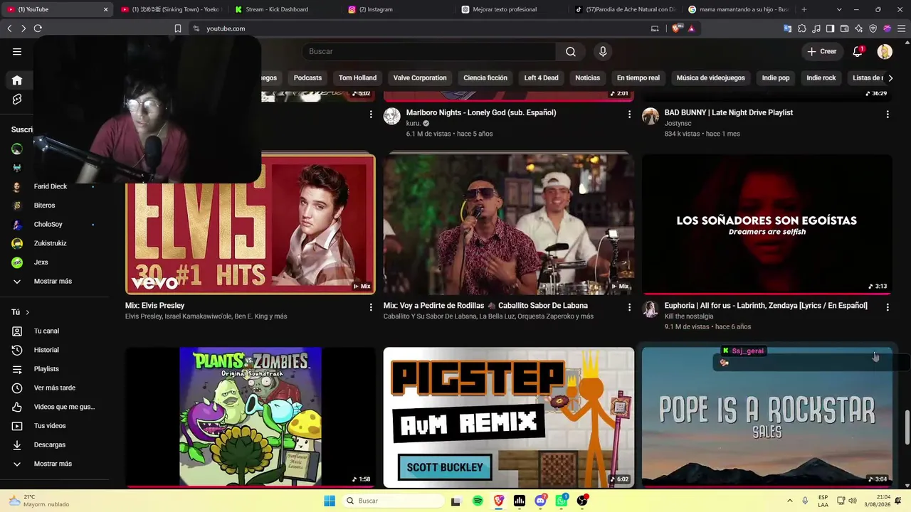911x512 pixels.
Task: Open the account avatar menu
Action: point(885,51)
